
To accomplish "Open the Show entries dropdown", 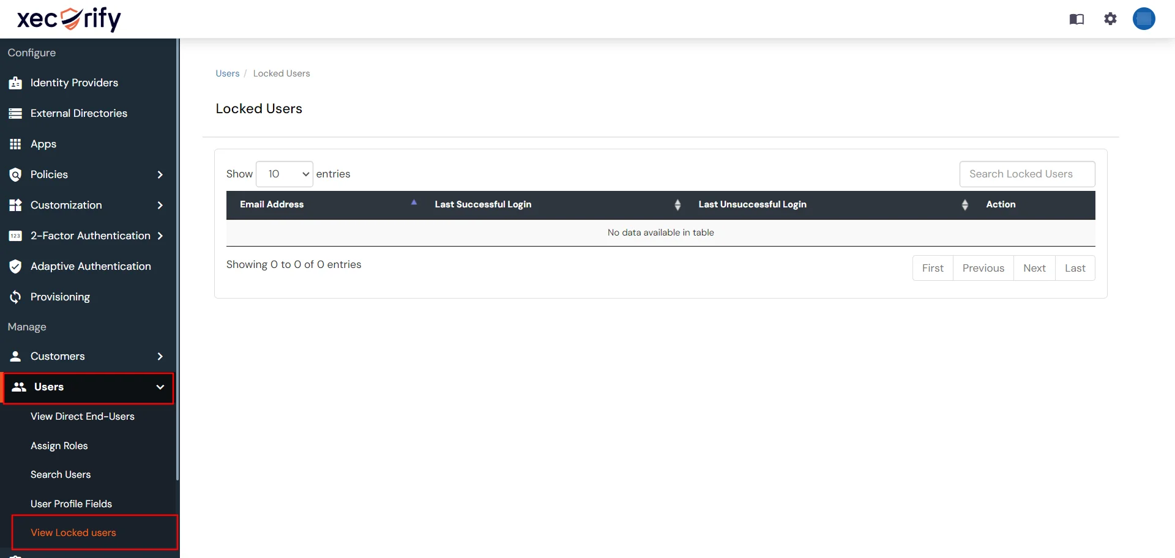I will (x=284, y=174).
